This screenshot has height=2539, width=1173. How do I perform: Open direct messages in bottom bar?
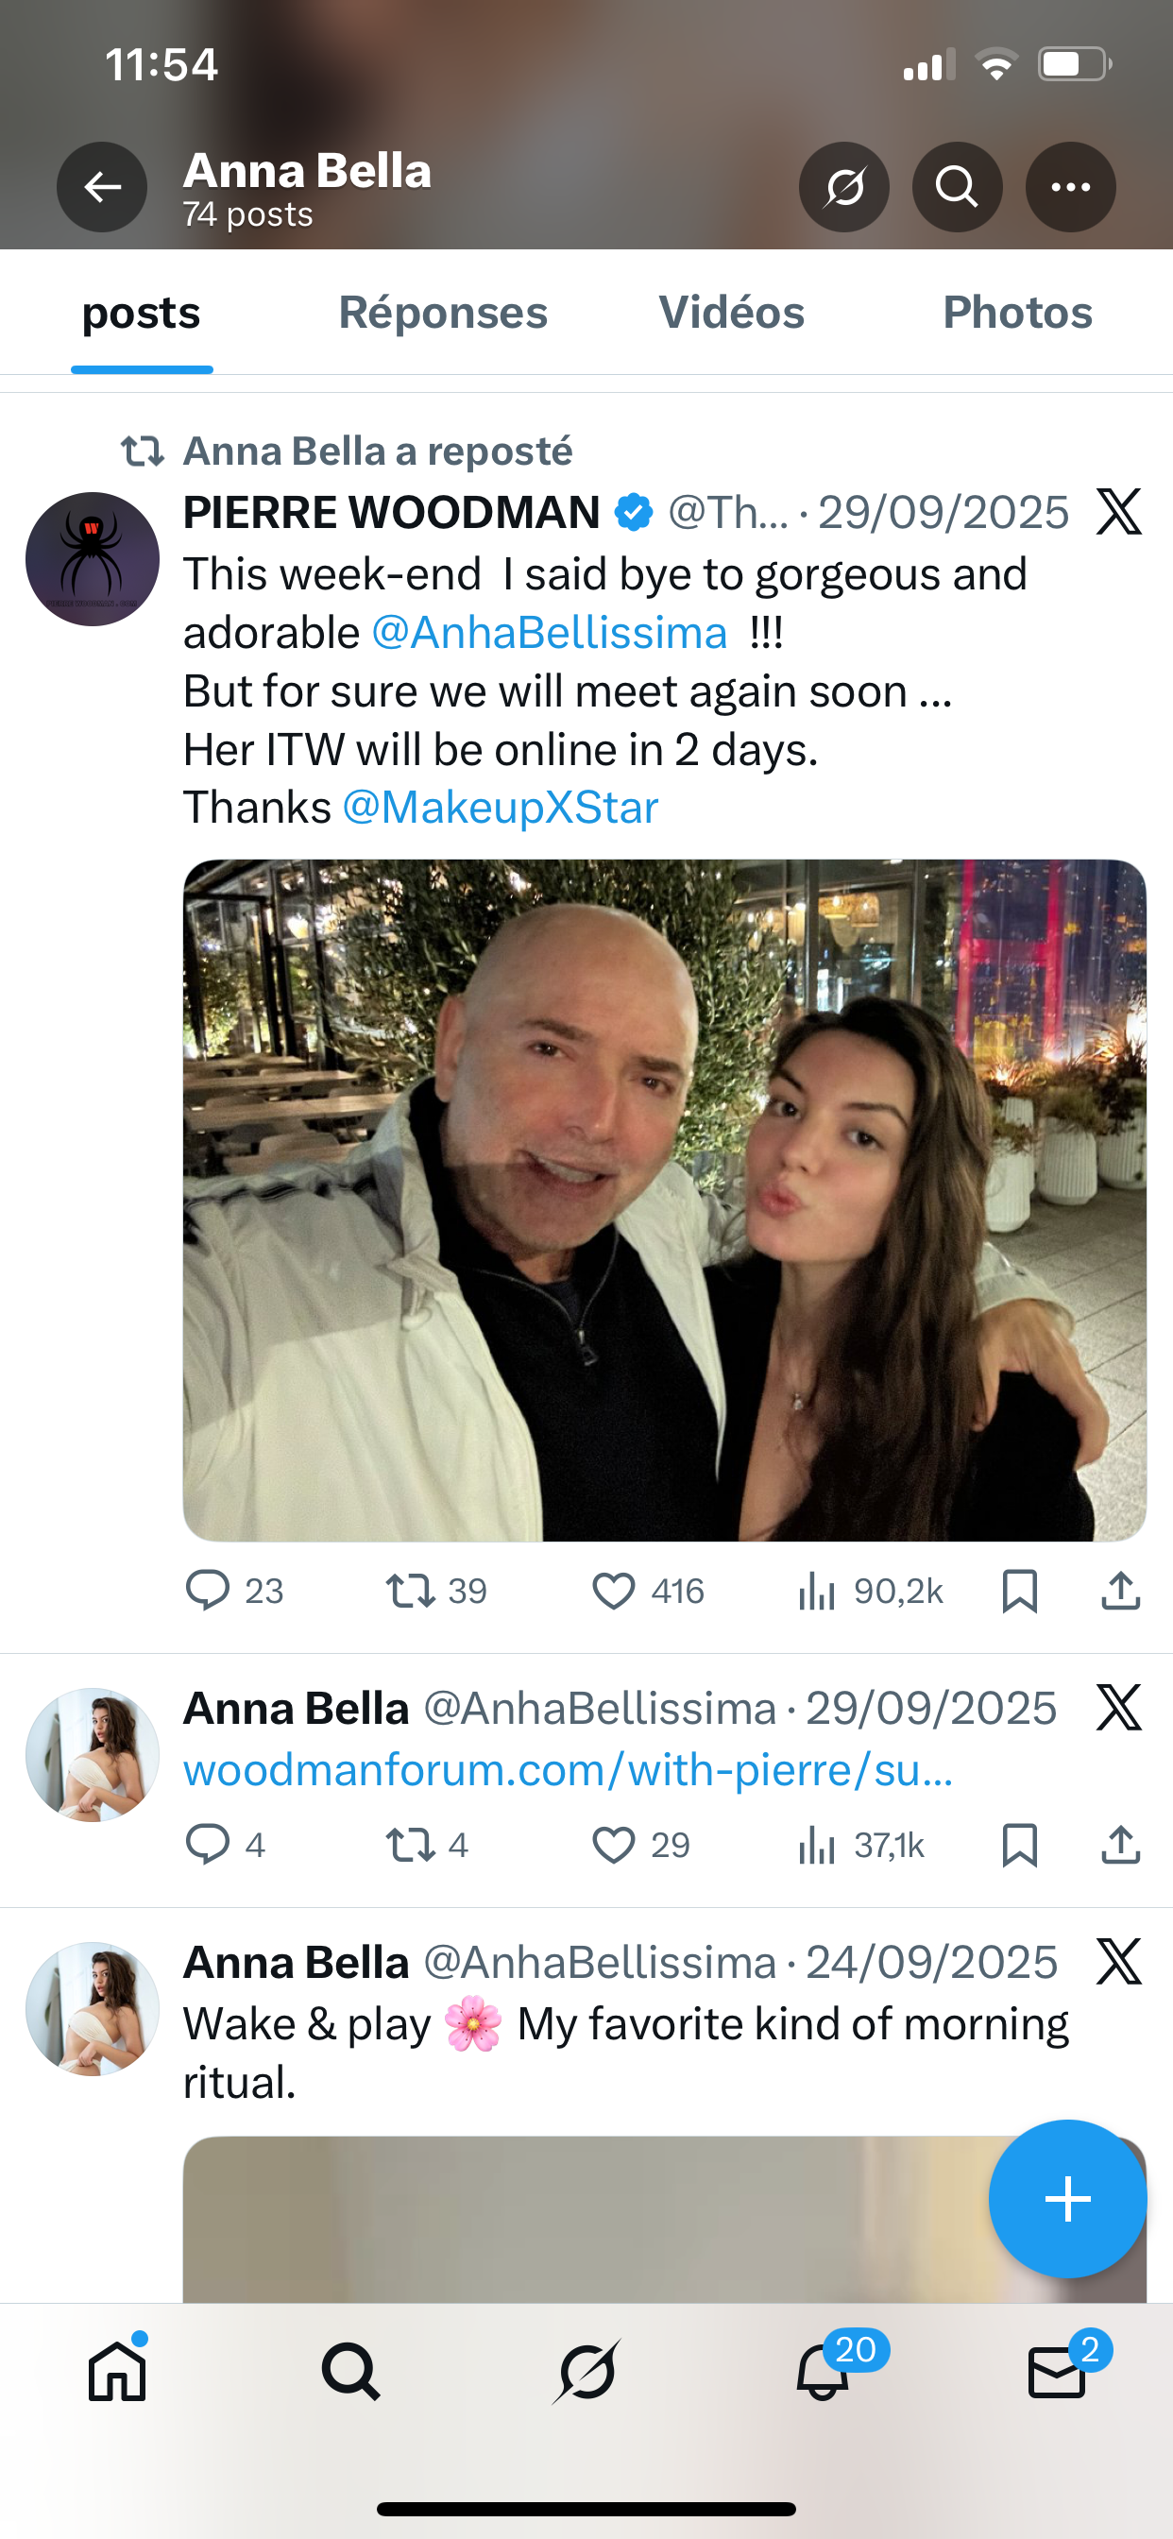(x=1057, y=2372)
